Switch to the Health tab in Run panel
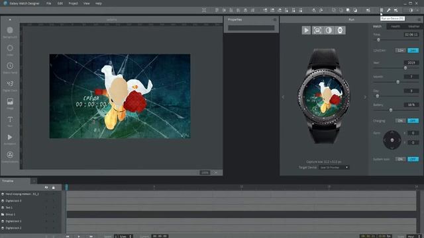 (x=396, y=26)
